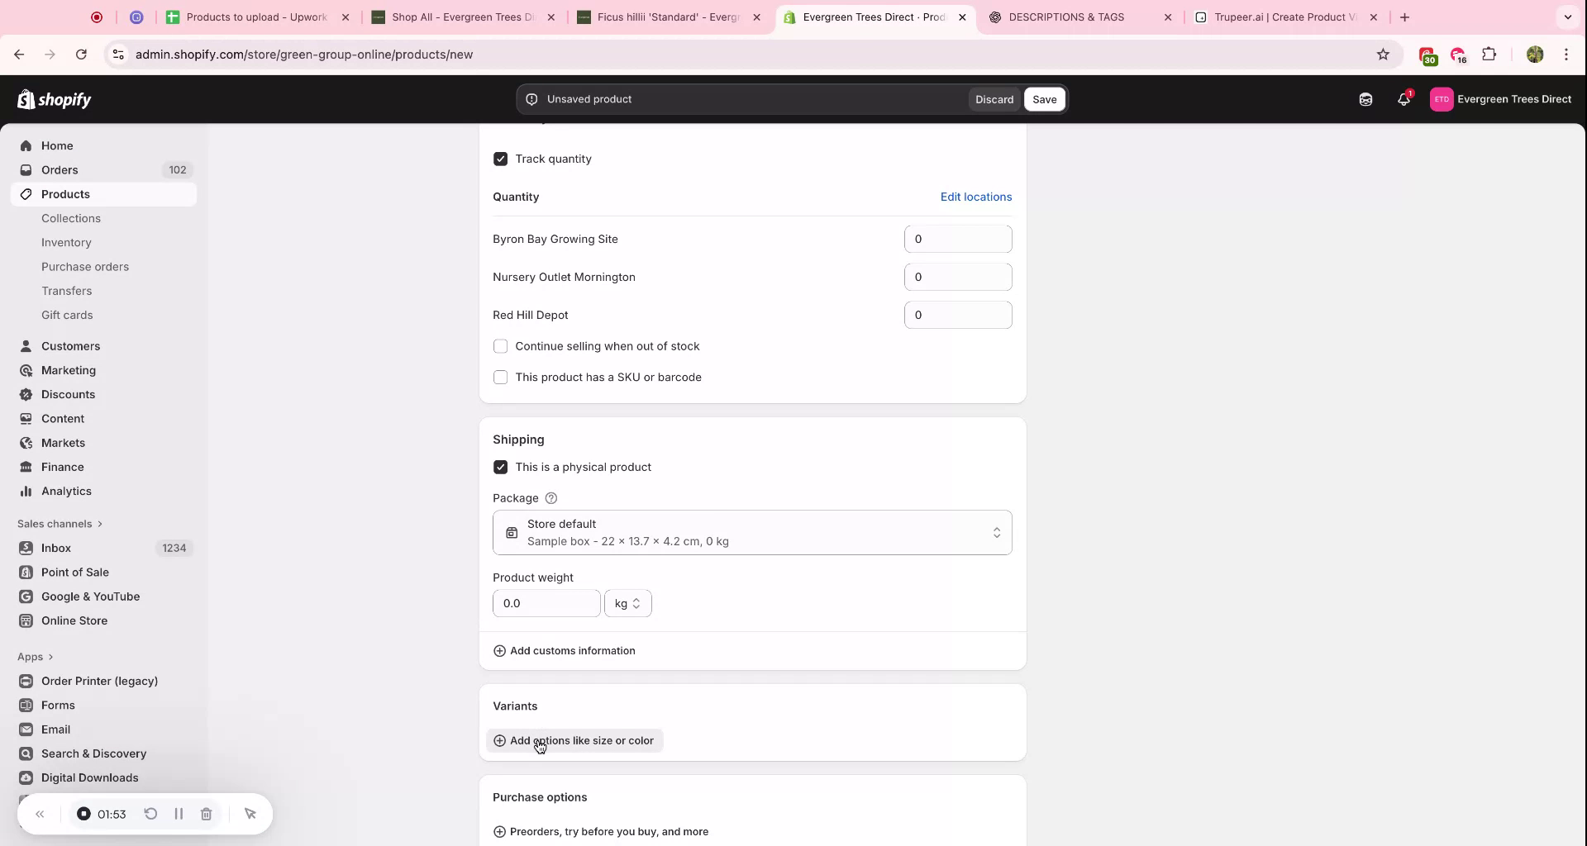Open the Digital Downloads app

click(88, 777)
